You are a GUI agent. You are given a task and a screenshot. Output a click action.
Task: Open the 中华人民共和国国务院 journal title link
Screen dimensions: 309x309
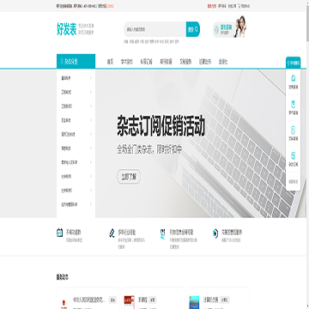pos(89,300)
